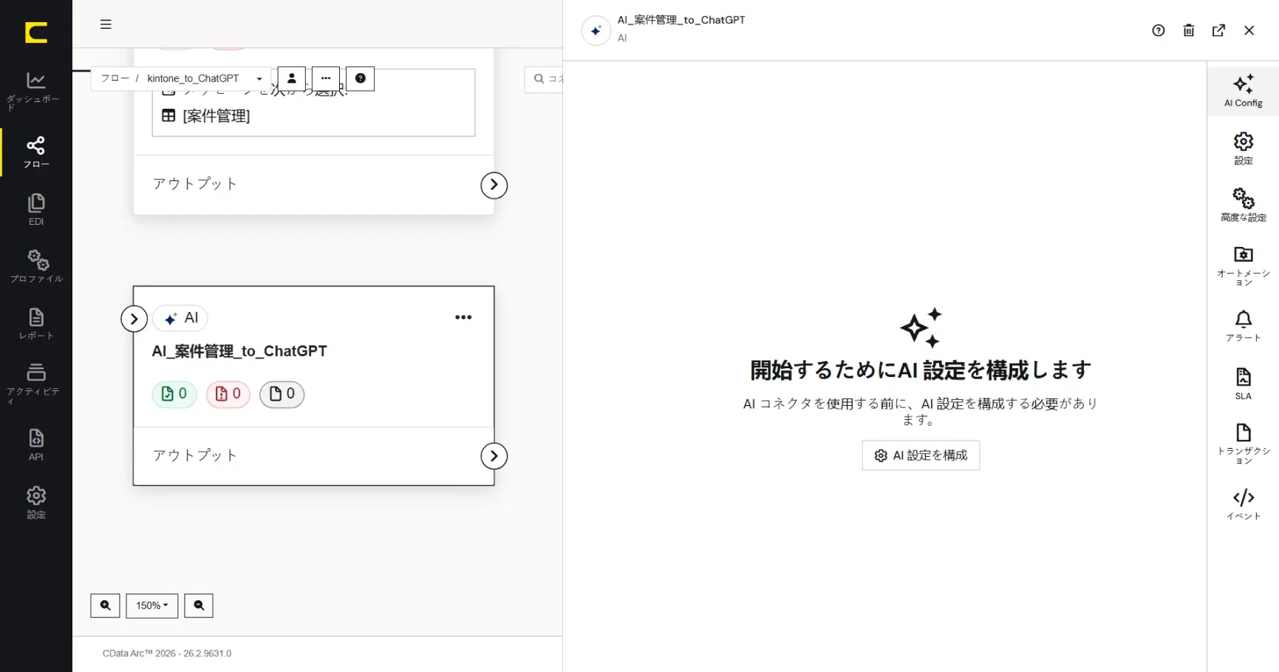Click the フロー breadcrumb link
Screen dimensions: 1279x672
coord(115,78)
